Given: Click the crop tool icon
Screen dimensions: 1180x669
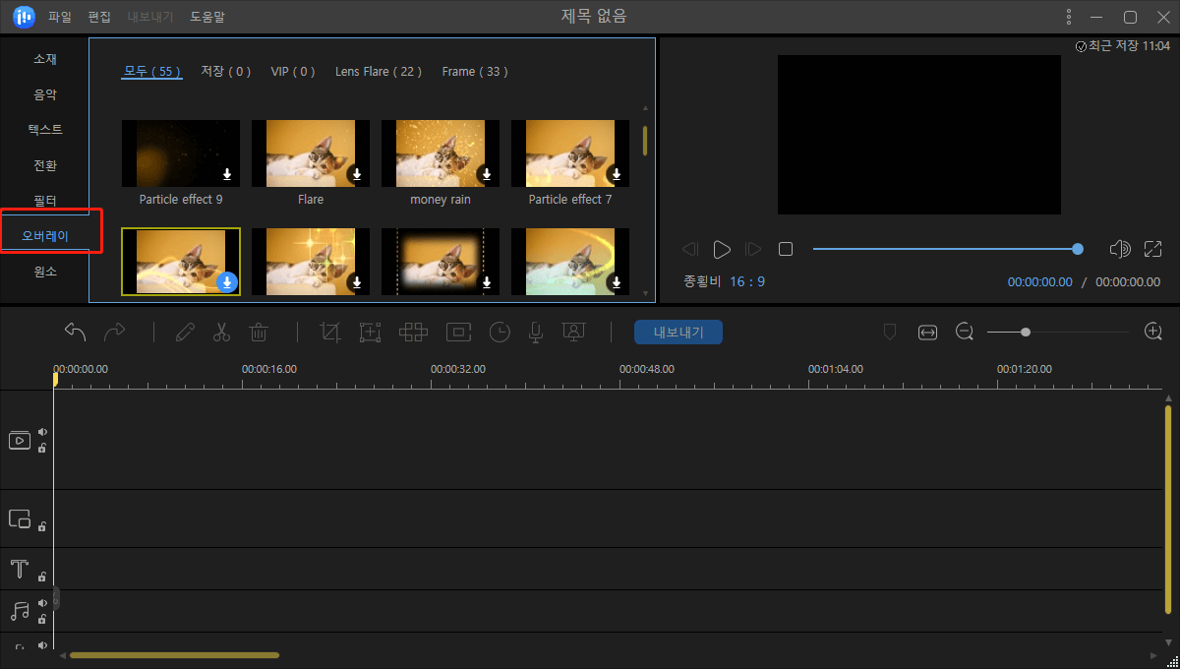Looking at the screenshot, I should click(330, 333).
